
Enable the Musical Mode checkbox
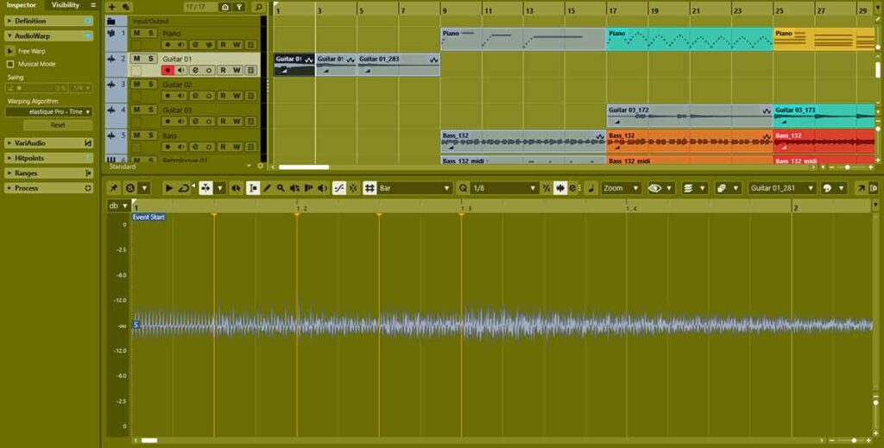[x=10, y=64]
